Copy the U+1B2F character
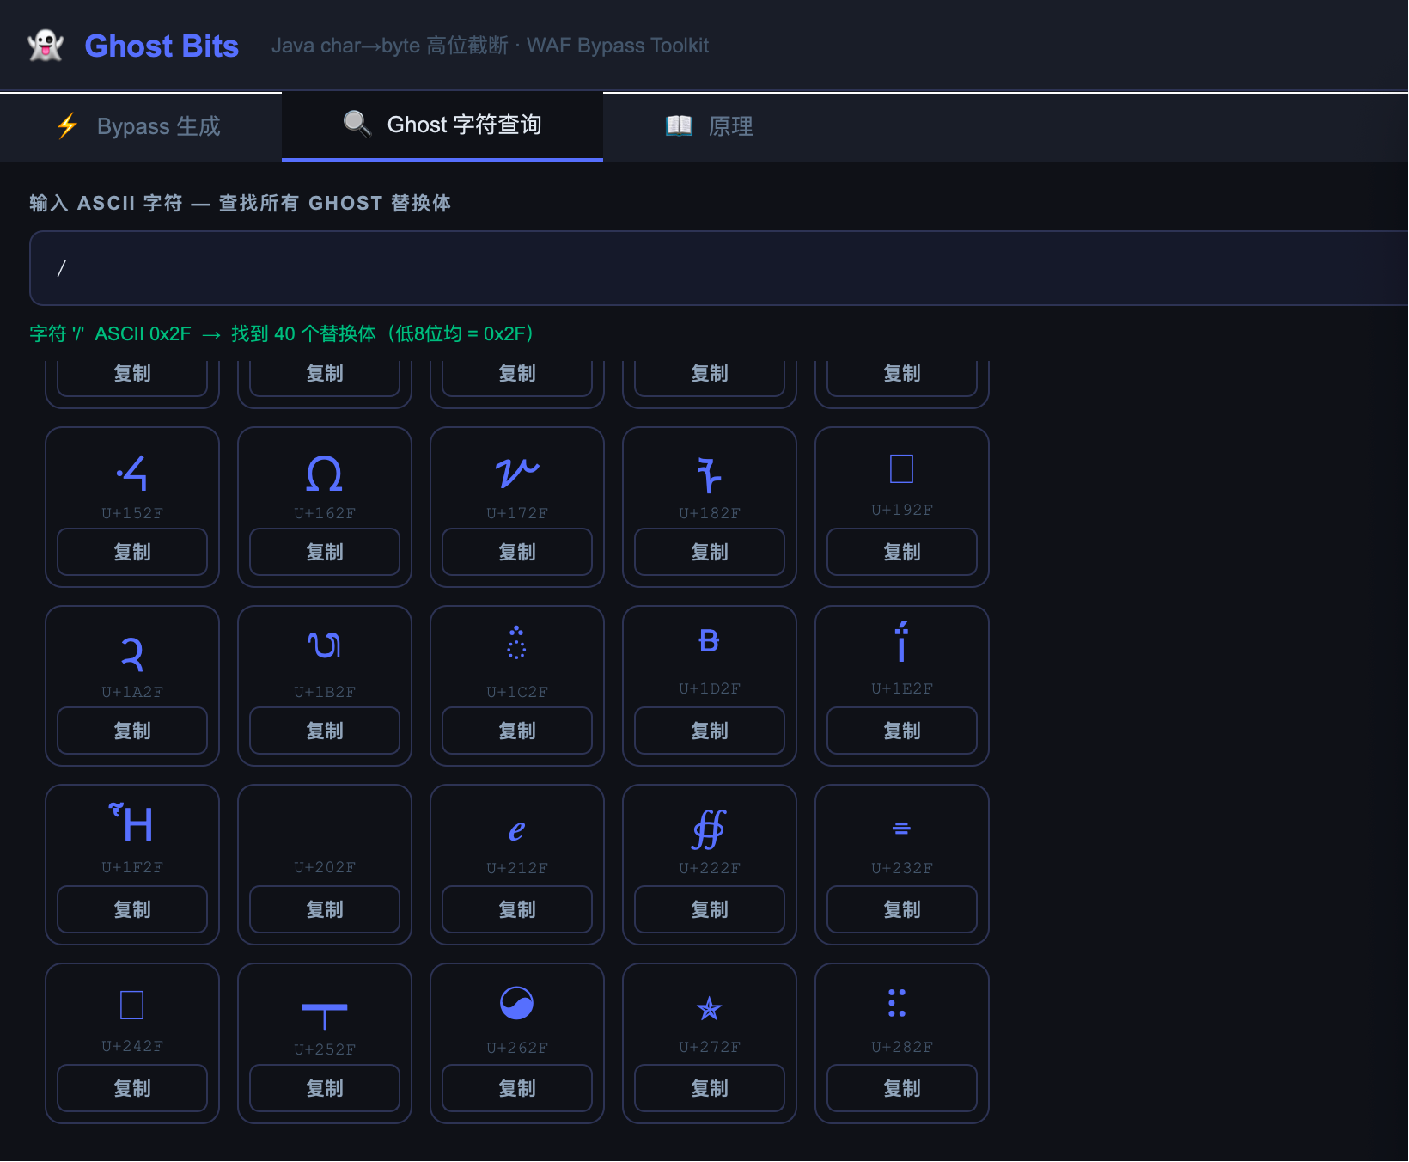1409x1162 pixels. point(325,731)
